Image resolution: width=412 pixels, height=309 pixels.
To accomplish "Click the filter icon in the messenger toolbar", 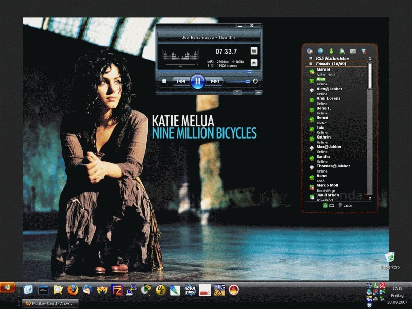I will click(x=364, y=51).
